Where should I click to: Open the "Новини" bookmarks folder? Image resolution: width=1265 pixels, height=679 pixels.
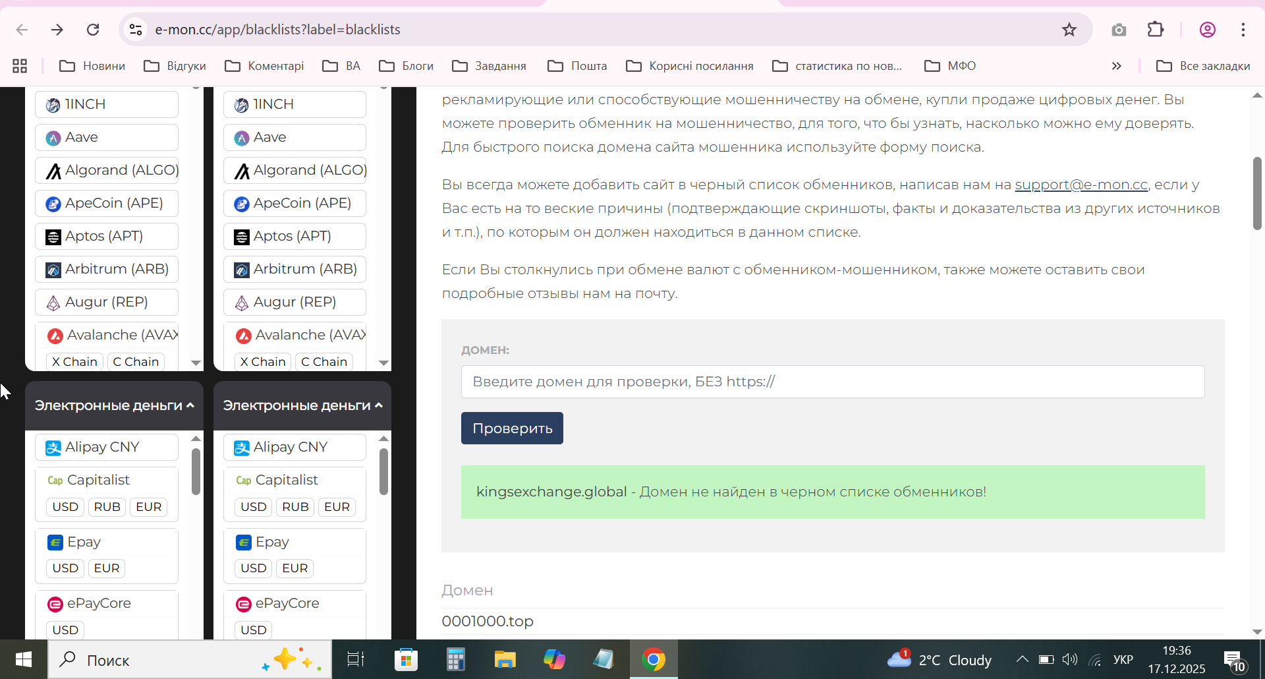(92, 66)
